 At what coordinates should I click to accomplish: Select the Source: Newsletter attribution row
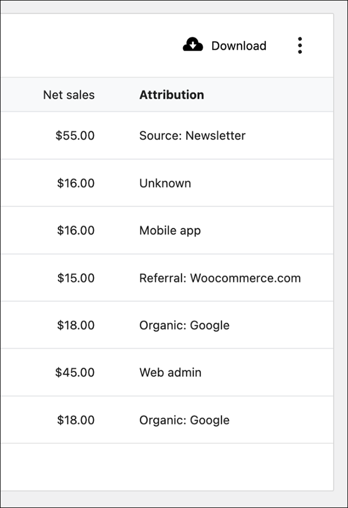tap(192, 135)
